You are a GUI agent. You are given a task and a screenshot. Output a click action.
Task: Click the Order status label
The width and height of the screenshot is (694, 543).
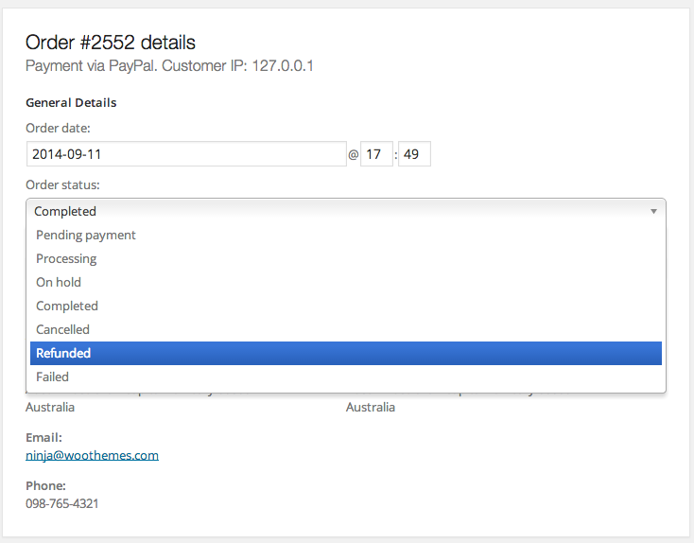pos(62,184)
